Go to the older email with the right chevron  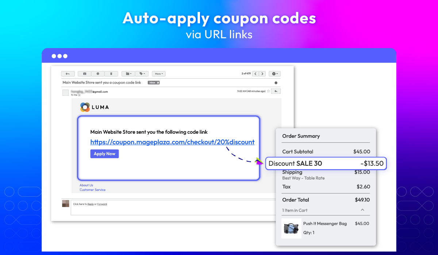coord(262,74)
